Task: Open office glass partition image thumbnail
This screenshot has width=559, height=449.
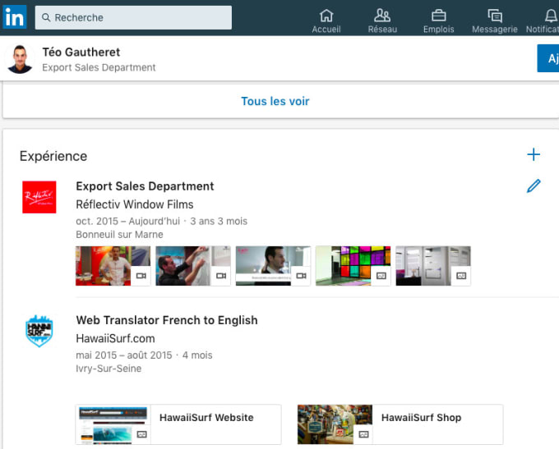Action: [x=433, y=266]
